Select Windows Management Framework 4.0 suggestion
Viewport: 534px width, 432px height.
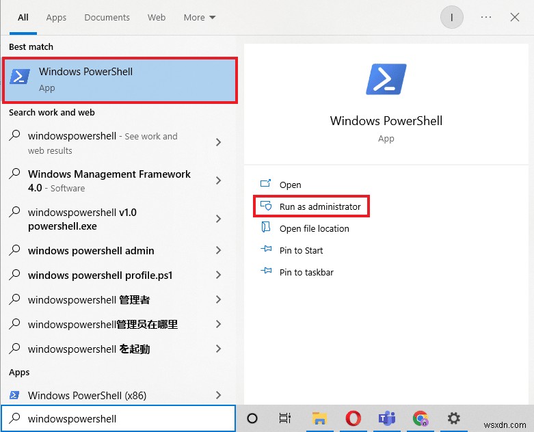pos(109,180)
